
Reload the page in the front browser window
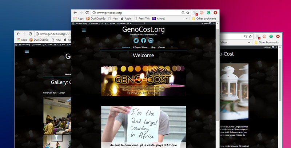(87, 13)
